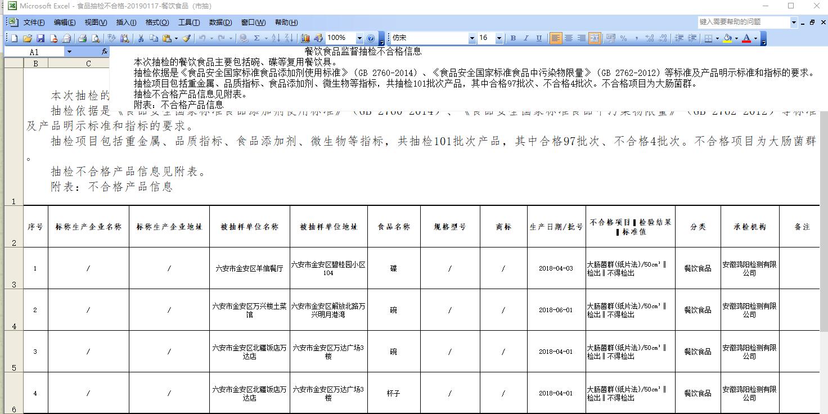Screen dimensions: 828x414
Task: Open the Borders dropdown arrow
Action: pos(718,38)
